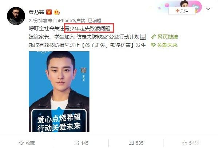
Task: Click the timestamp 22分钟前
Action: click(38, 21)
